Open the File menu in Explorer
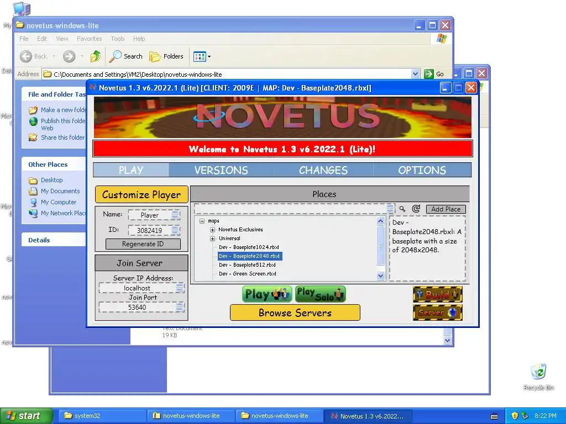Viewport: 566px width, 424px height. [24, 39]
